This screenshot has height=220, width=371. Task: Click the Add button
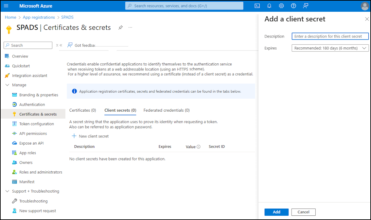pos(276,212)
